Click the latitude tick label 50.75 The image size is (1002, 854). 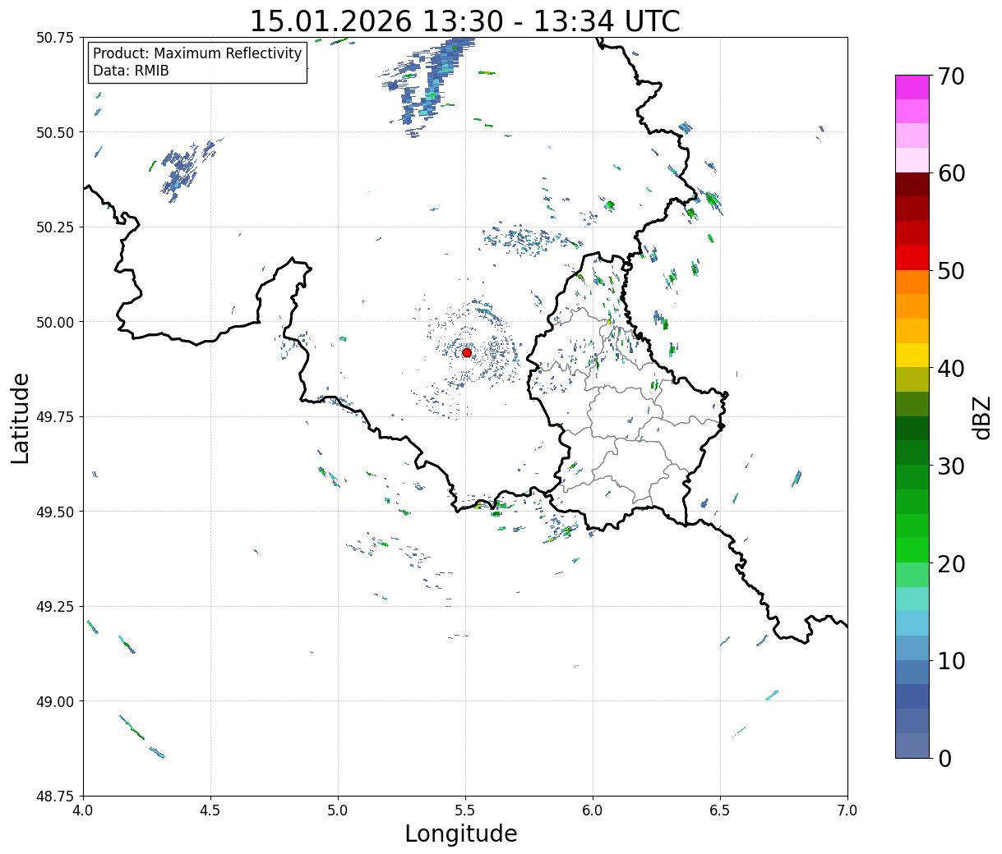[55, 38]
